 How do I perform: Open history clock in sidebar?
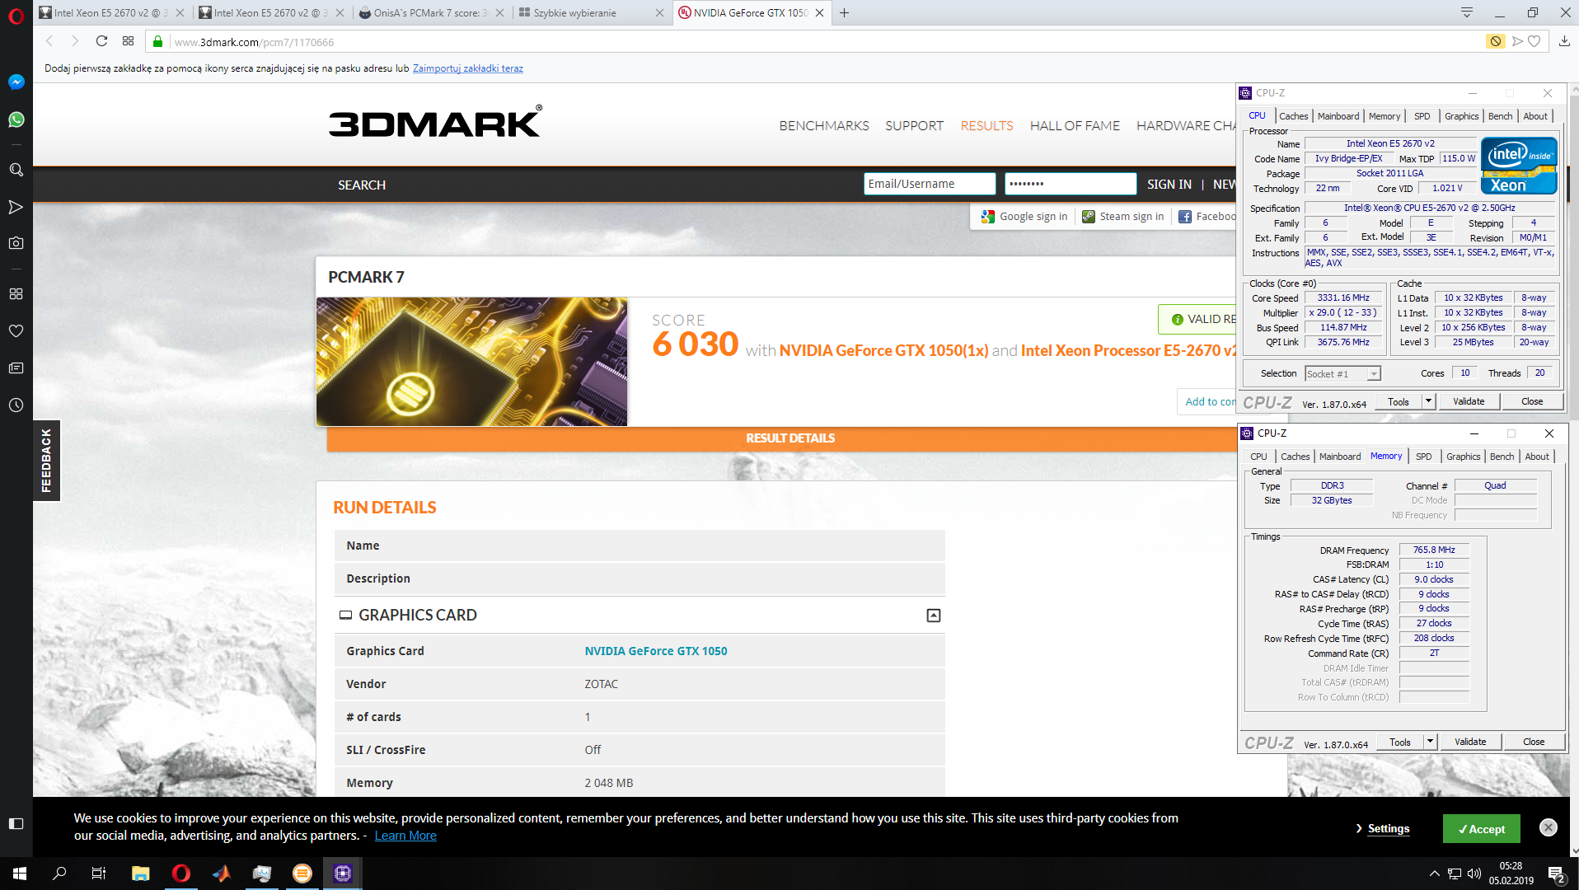click(x=16, y=405)
